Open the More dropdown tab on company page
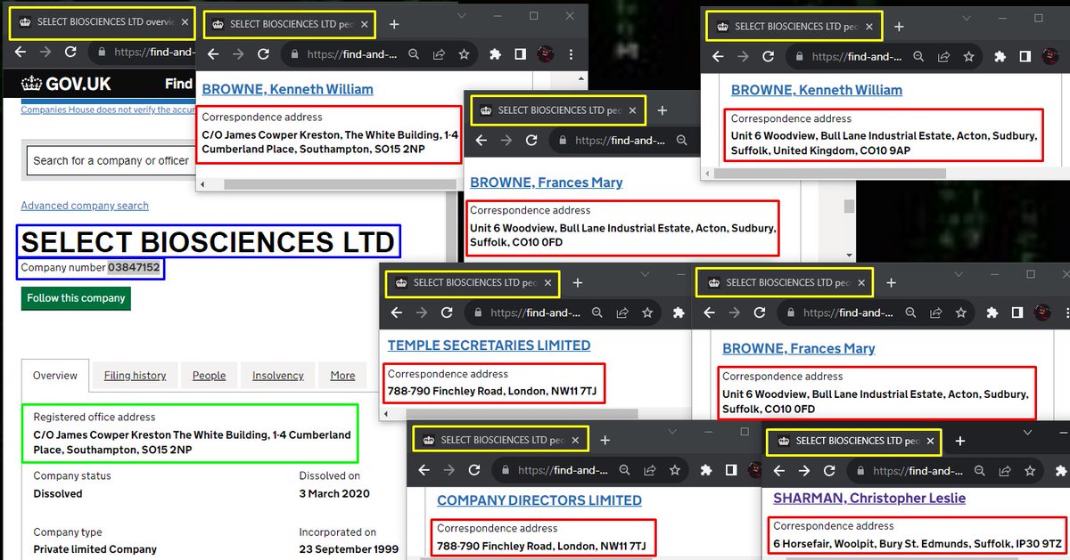The image size is (1070, 560). pyautogui.click(x=342, y=376)
